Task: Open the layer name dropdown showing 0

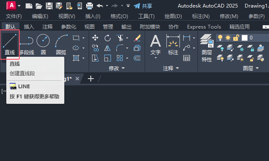Action: pyautogui.click(x=242, y=38)
